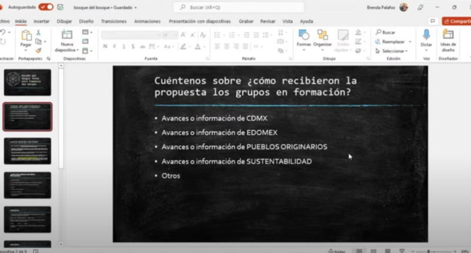This screenshot has width=471, height=253.
Task: Toggle the Autoguardado switch
Action: pyautogui.click(x=45, y=7)
